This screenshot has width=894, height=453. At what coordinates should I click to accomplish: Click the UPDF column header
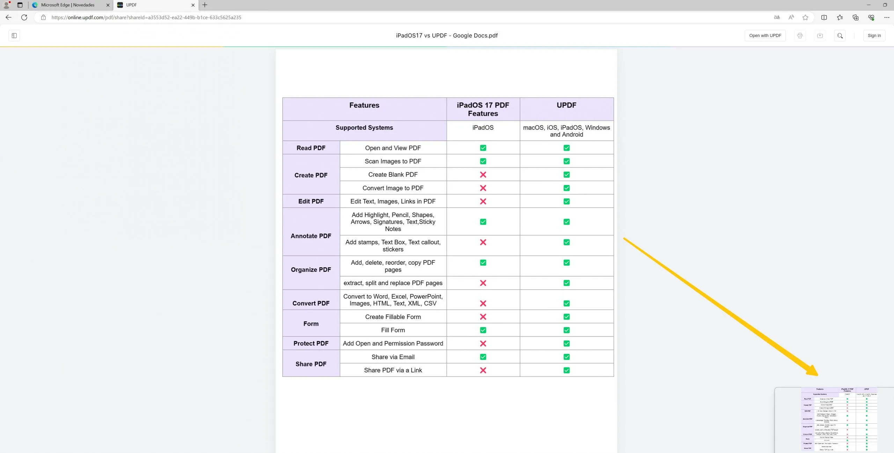point(566,109)
